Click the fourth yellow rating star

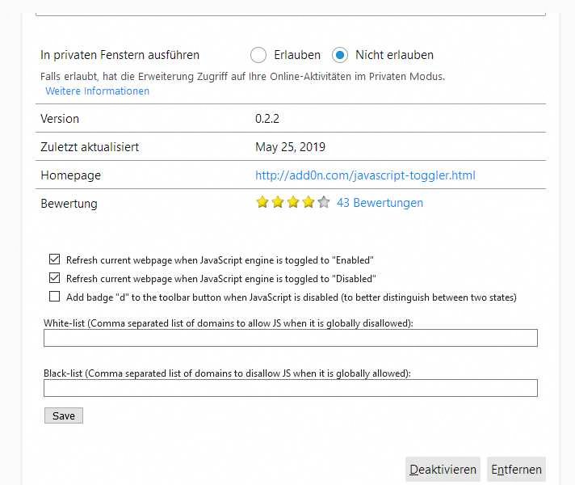click(x=308, y=203)
